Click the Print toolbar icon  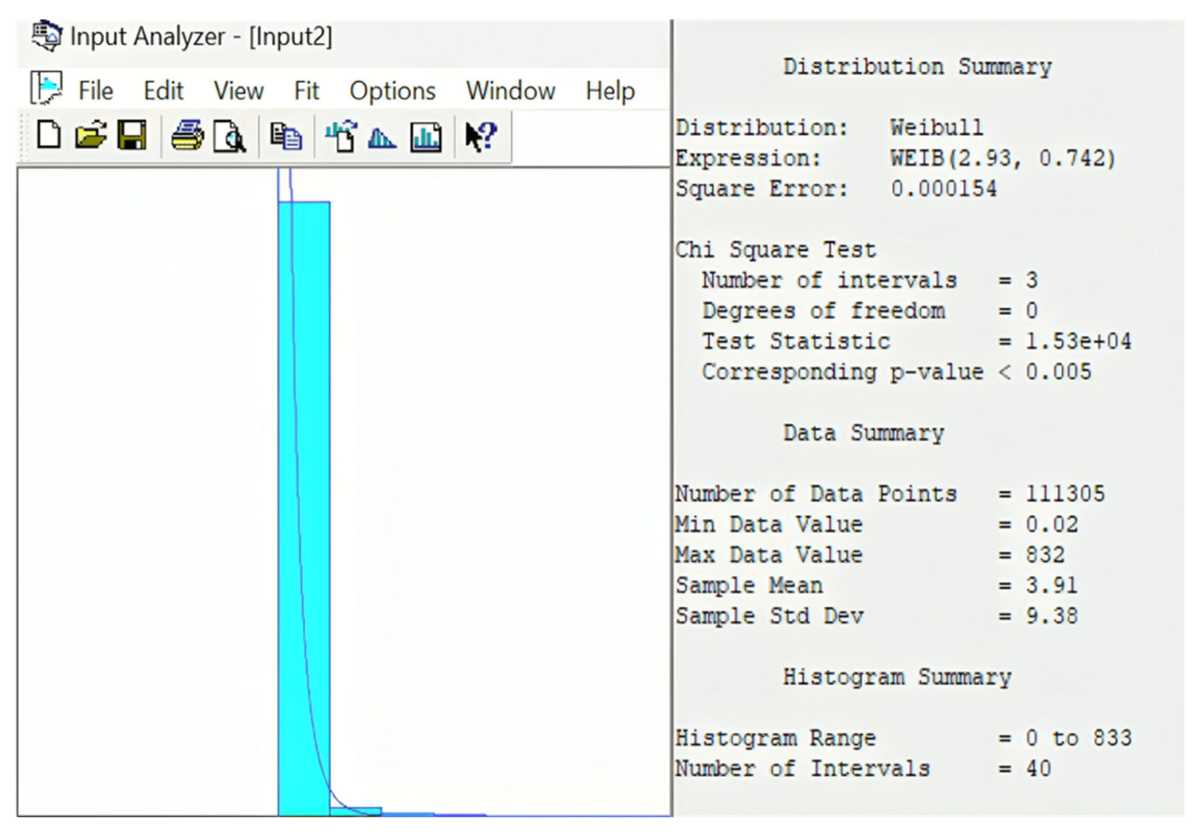(188, 136)
